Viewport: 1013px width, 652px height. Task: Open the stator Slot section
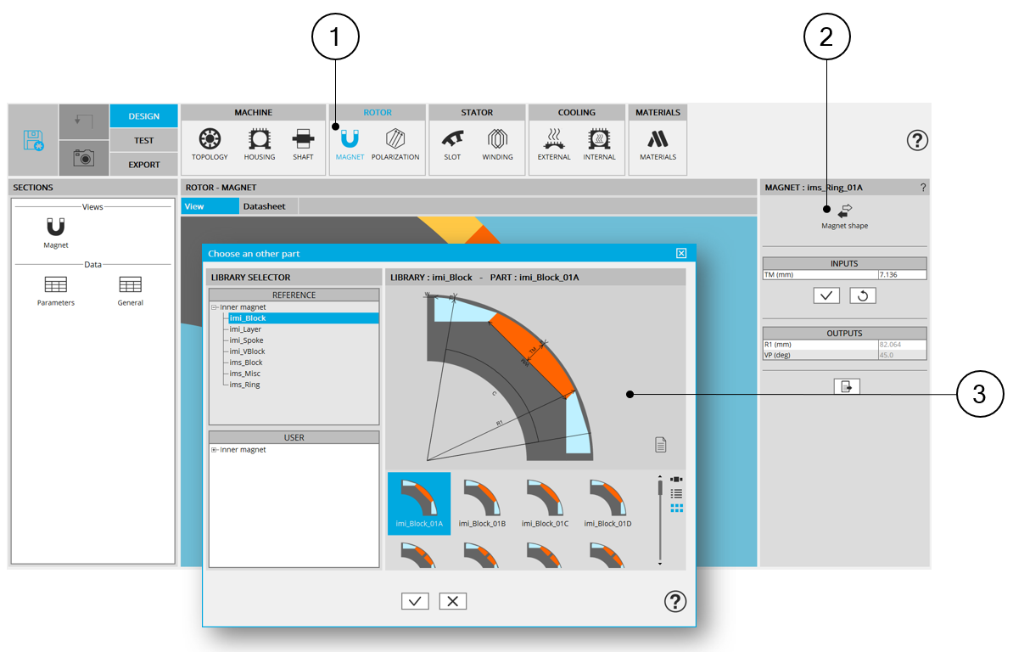coord(452,143)
